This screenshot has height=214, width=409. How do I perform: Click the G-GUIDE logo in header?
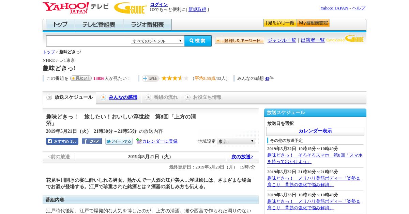coord(131,8)
